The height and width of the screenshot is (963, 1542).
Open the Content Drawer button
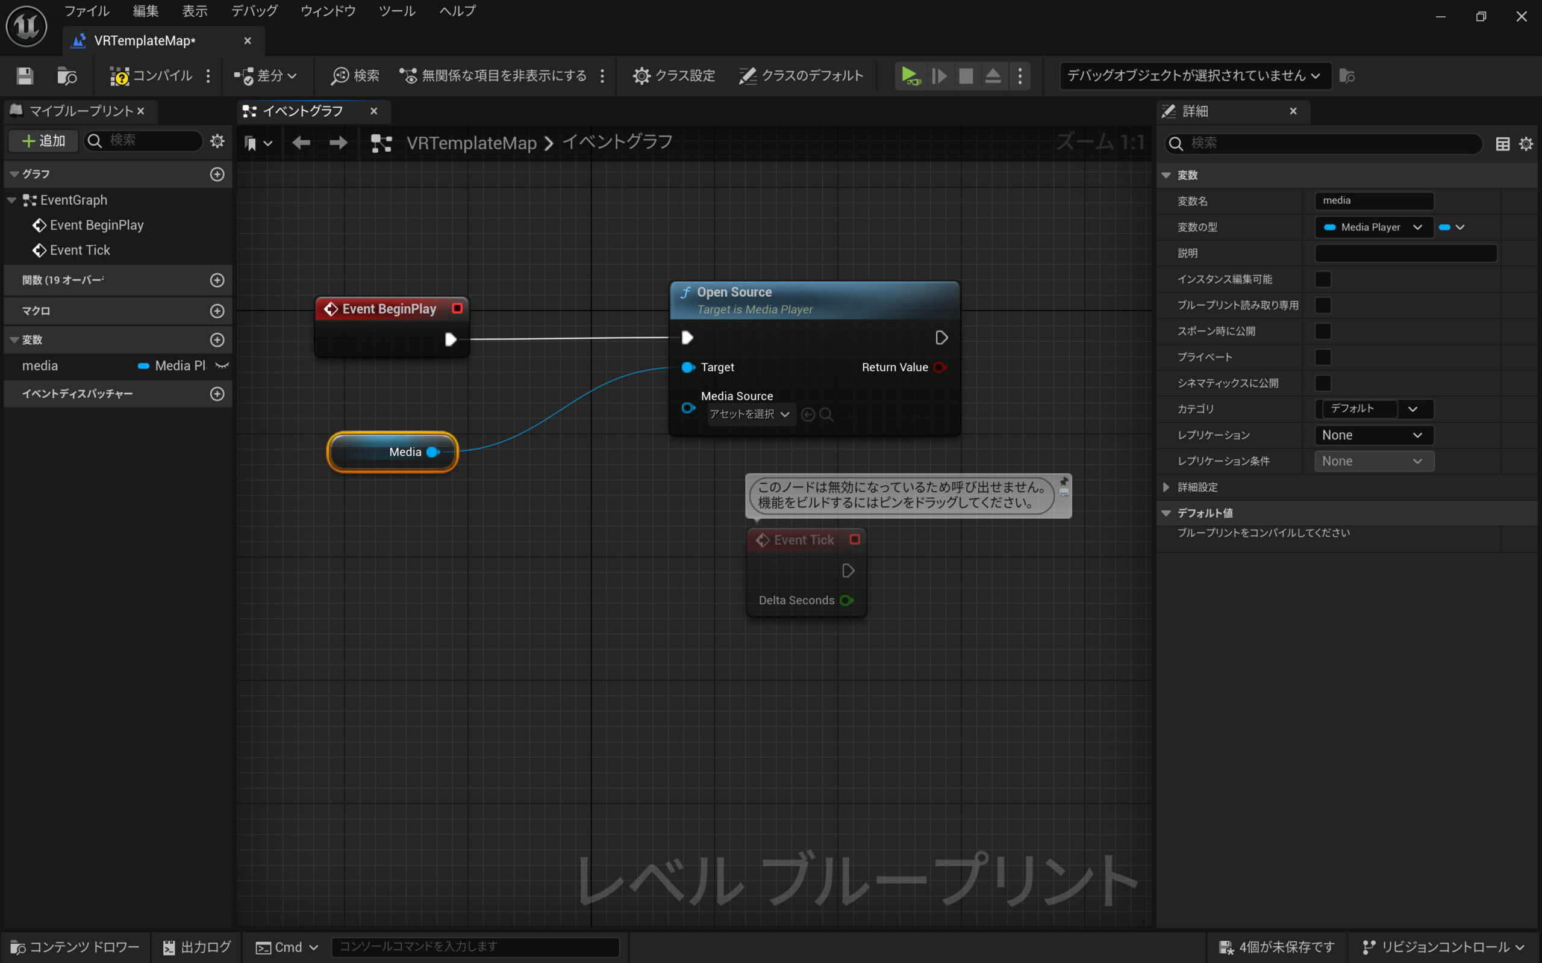(x=75, y=947)
